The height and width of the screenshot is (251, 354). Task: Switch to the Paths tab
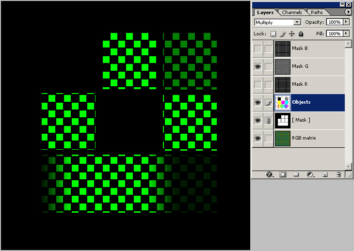coord(317,13)
